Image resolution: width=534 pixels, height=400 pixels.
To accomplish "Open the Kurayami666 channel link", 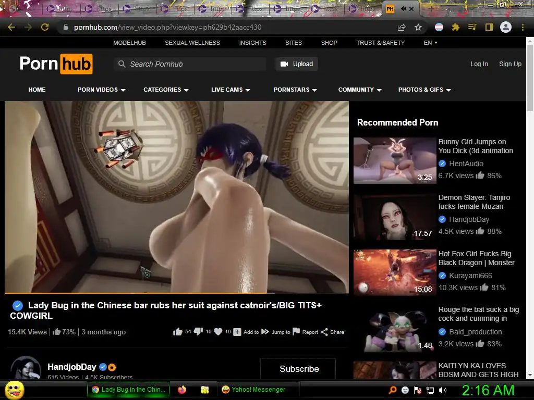I will [470, 276].
